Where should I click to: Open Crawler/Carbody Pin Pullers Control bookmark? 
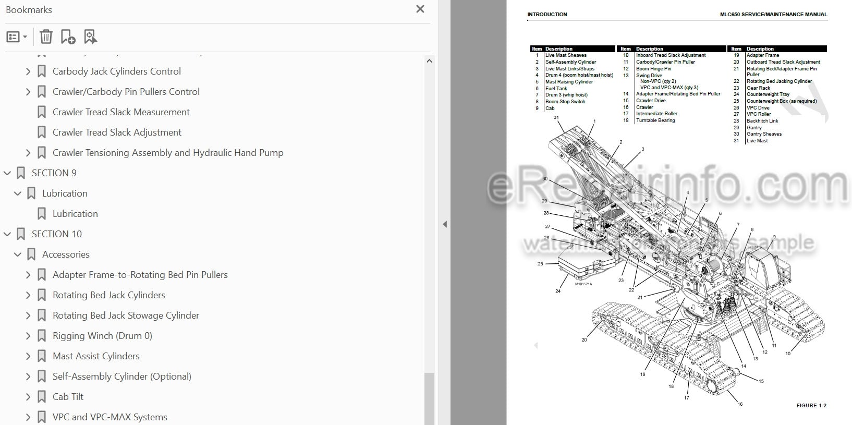pyautogui.click(x=126, y=92)
